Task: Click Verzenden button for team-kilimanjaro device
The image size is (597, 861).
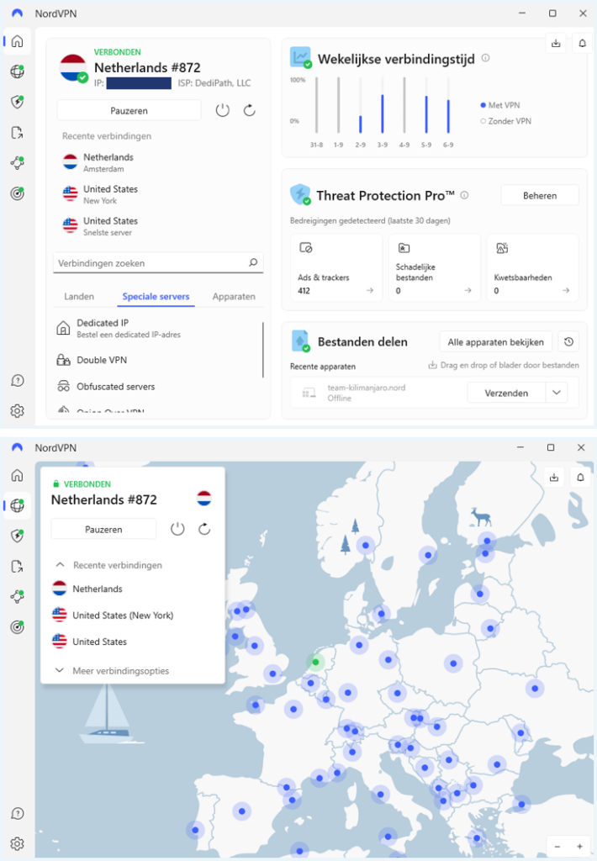Action: coord(506,393)
